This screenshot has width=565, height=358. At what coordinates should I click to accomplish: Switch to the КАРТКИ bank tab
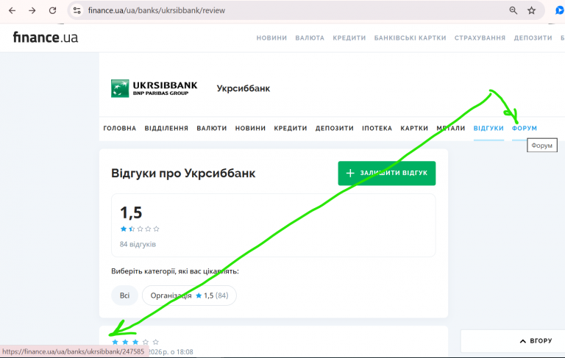point(414,128)
